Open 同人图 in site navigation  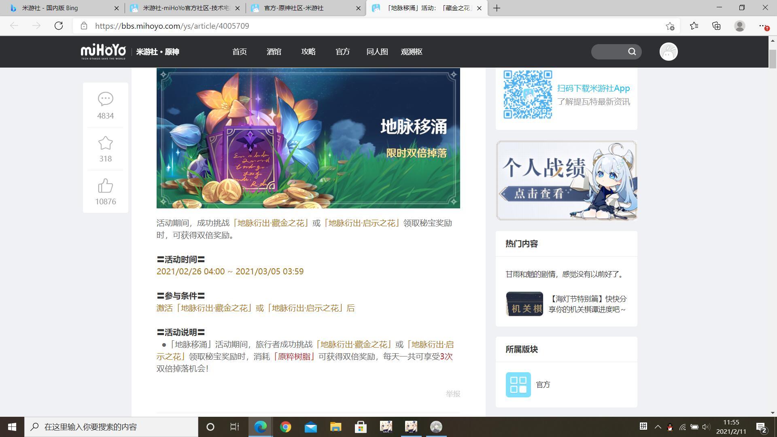(377, 52)
